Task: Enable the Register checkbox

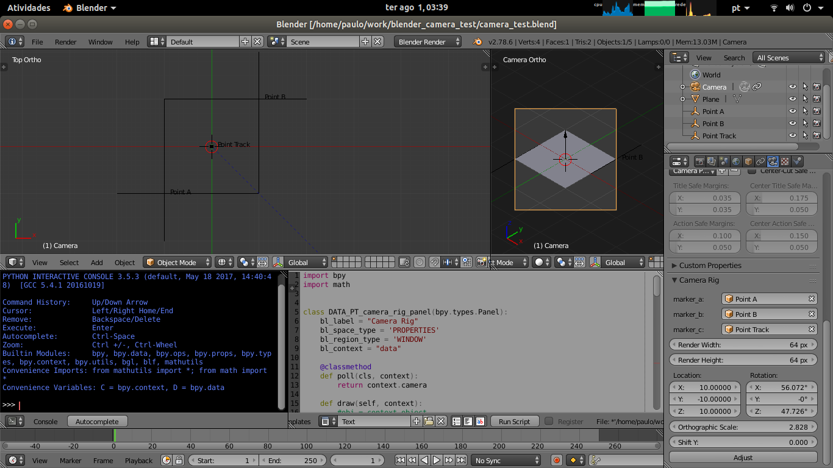Action: click(x=549, y=421)
